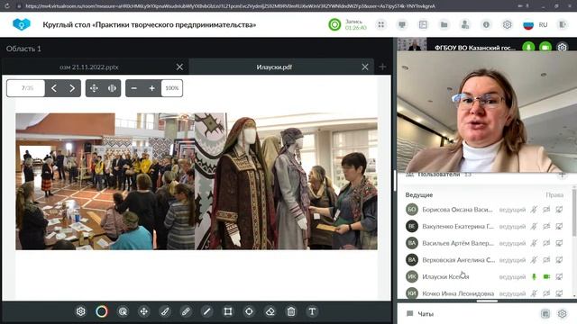The height and width of the screenshot is (324, 577).
Task: Click the participants list scrollbar
Action: pyautogui.click(x=574, y=212)
